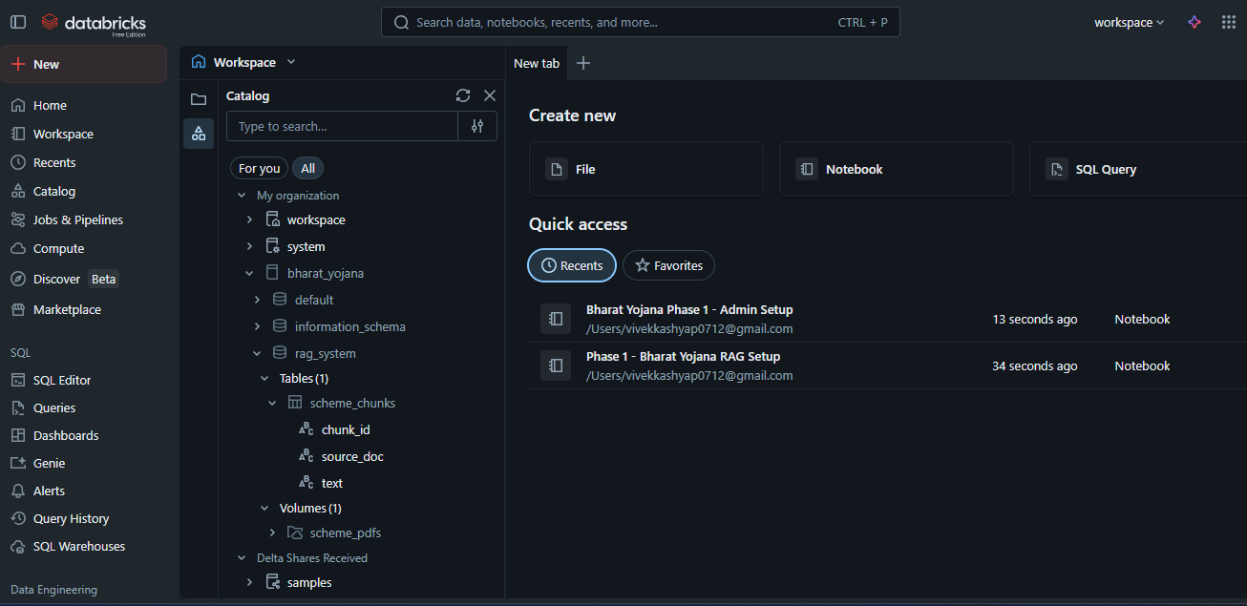Image resolution: width=1247 pixels, height=606 pixels.
Task: Switch to the folder browser icon
Action: [199, 99]
